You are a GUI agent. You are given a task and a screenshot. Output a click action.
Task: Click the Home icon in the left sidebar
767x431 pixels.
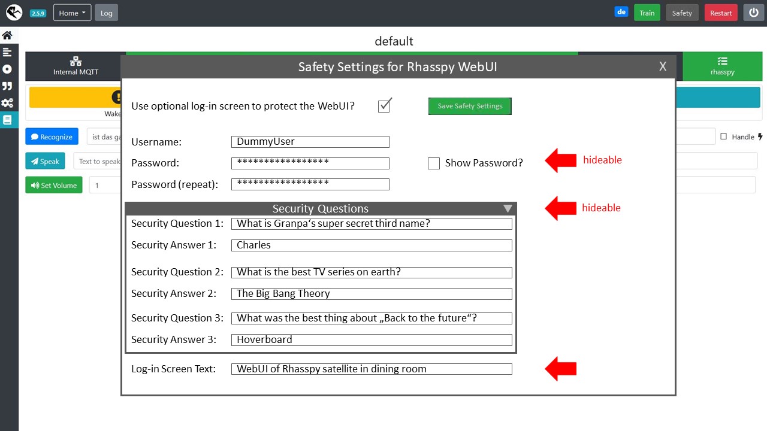point(7,35)
